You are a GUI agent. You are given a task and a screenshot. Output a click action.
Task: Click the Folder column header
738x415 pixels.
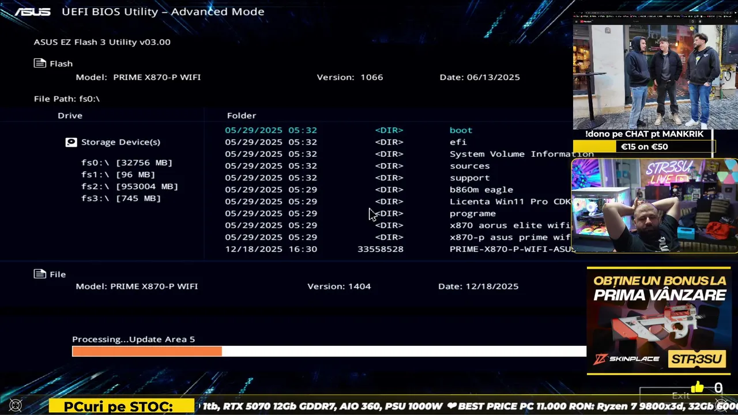(242, 115)
